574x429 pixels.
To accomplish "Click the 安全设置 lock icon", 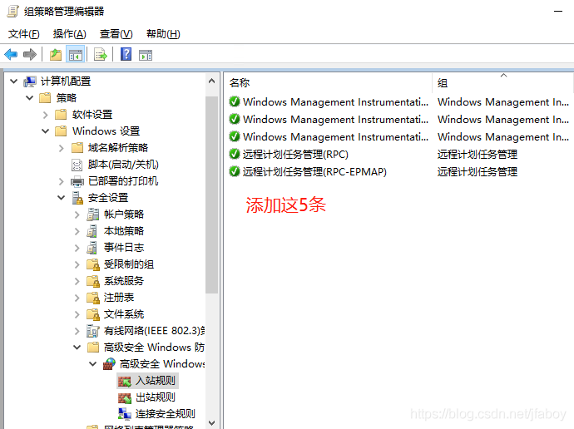I will 77,198.
